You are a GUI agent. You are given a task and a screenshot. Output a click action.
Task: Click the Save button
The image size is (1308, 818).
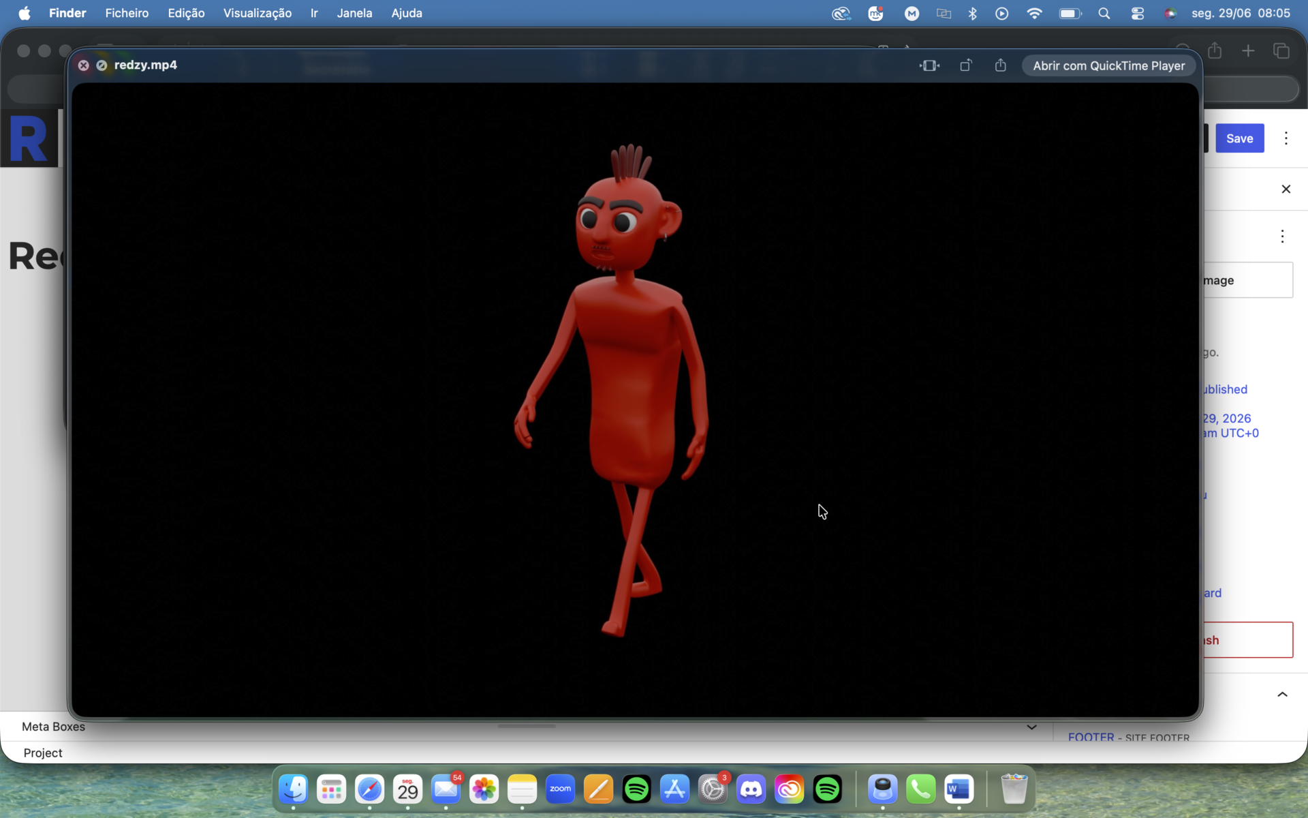pyautogui.click(x=1239, y=138)
